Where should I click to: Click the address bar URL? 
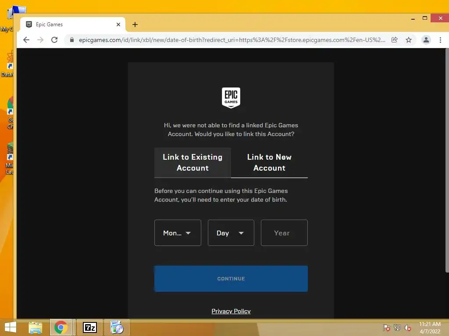[x=232, y=40]
